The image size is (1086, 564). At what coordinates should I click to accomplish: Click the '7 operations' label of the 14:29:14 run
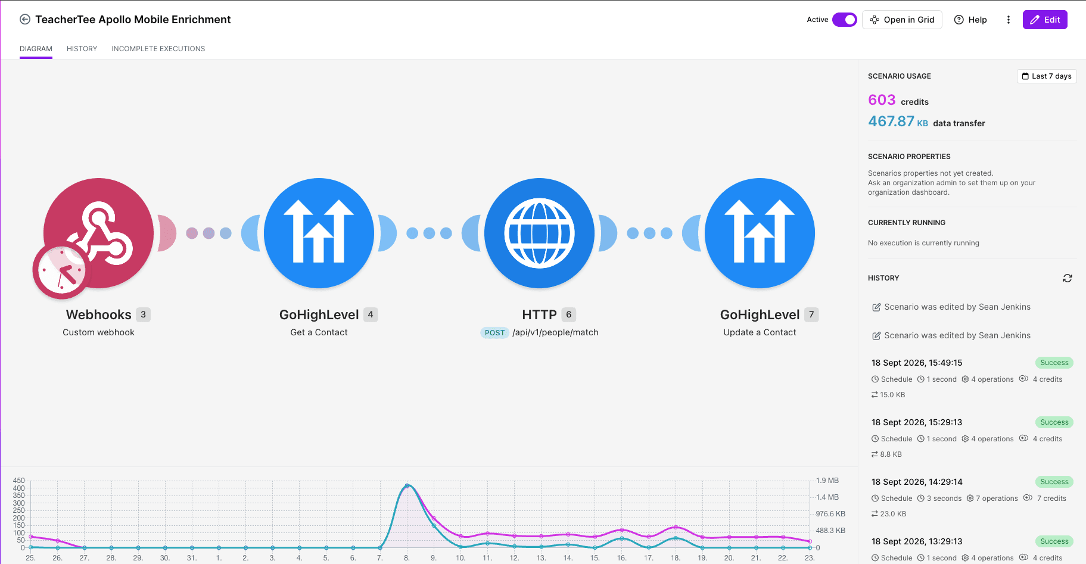tap(992, 498)
